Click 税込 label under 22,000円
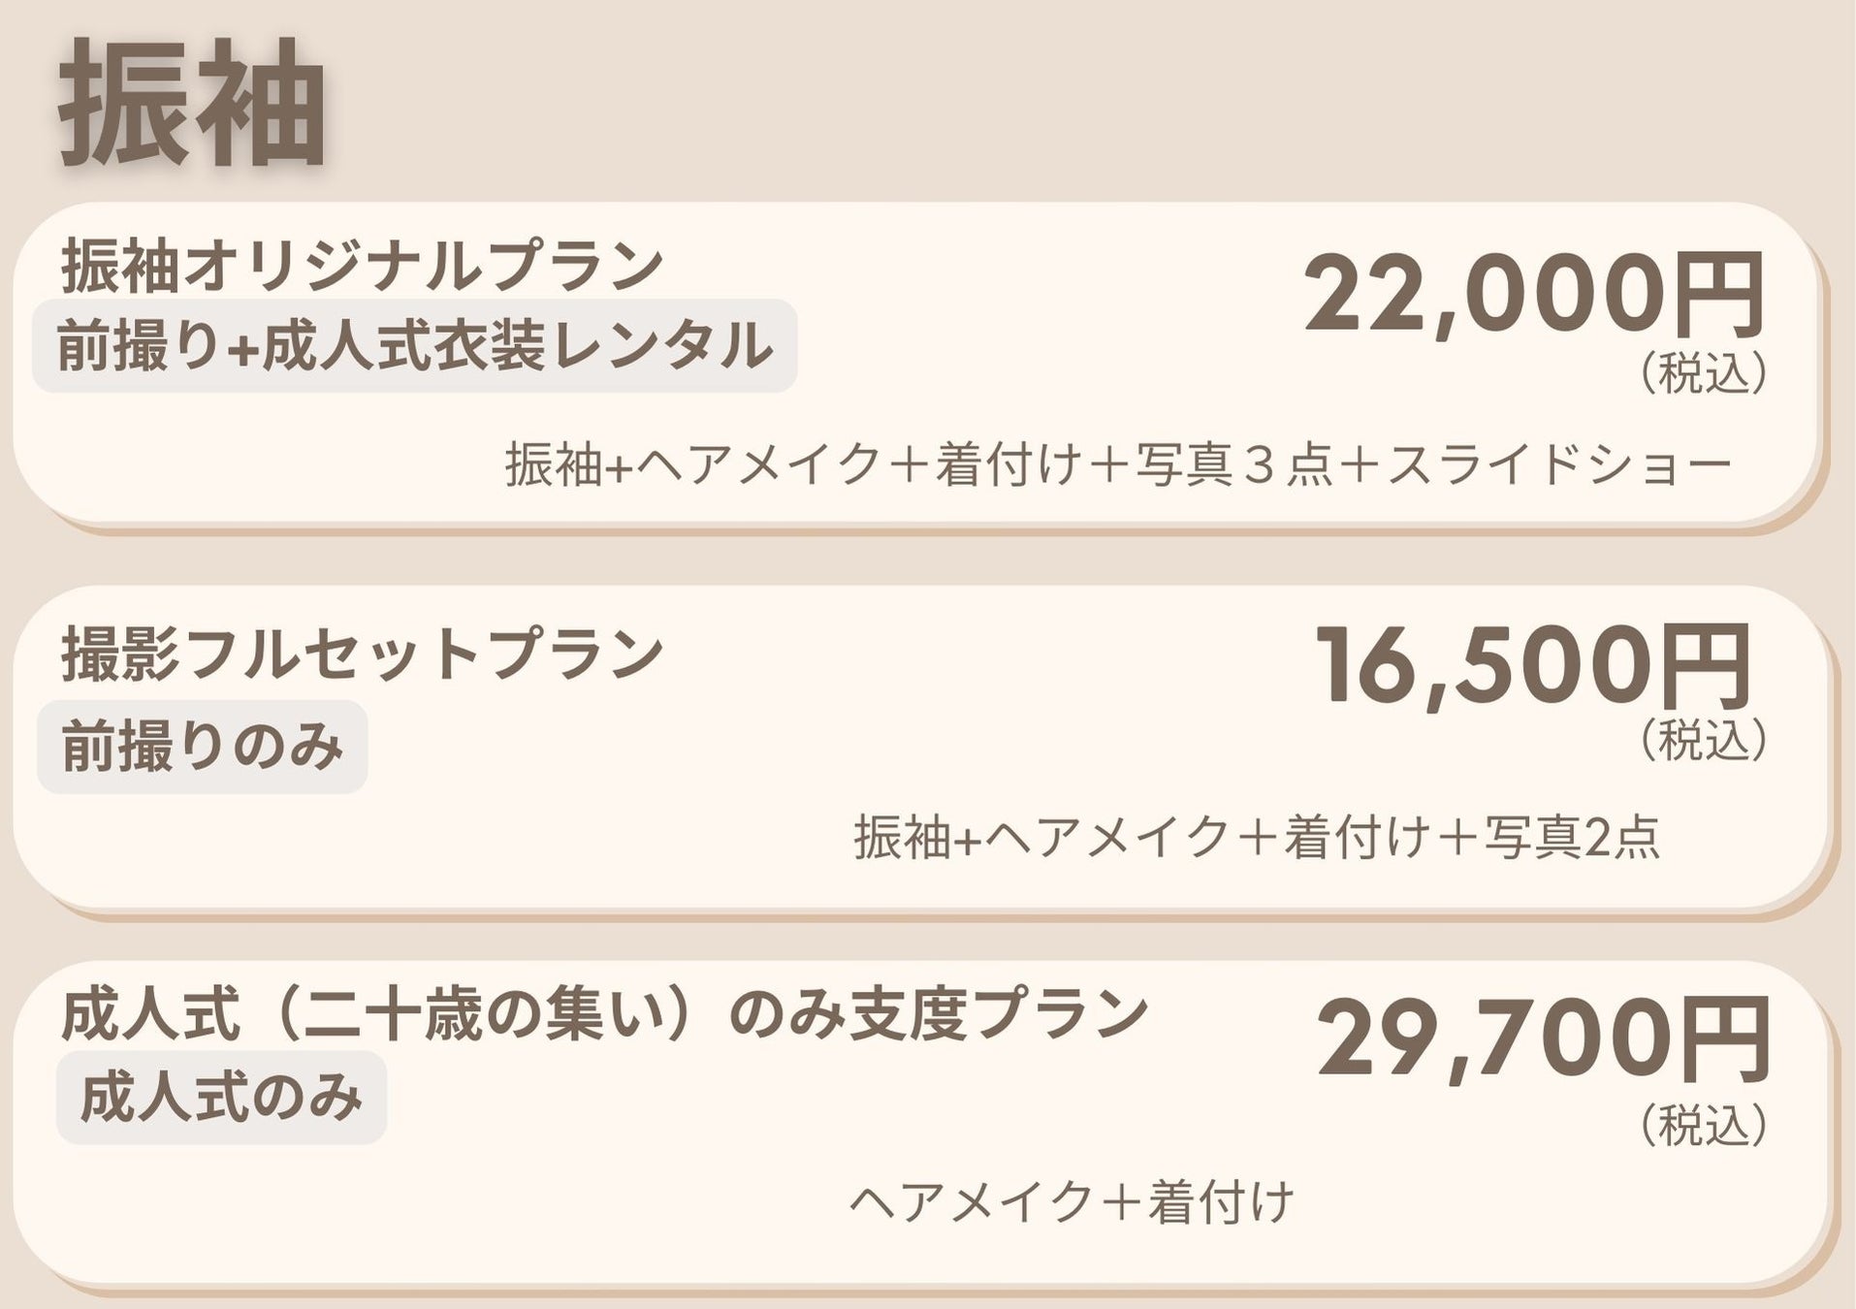 pos(1703,373)
